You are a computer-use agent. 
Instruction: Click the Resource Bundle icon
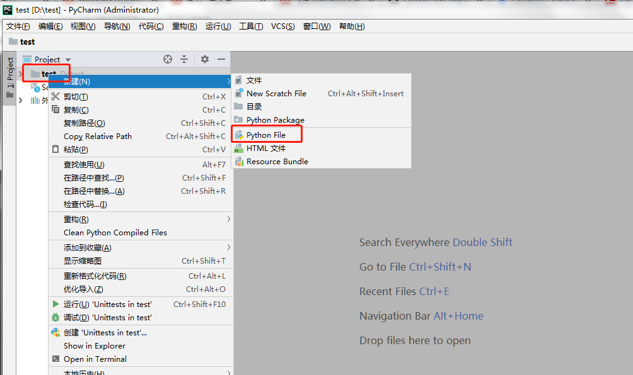pos(239,162)
